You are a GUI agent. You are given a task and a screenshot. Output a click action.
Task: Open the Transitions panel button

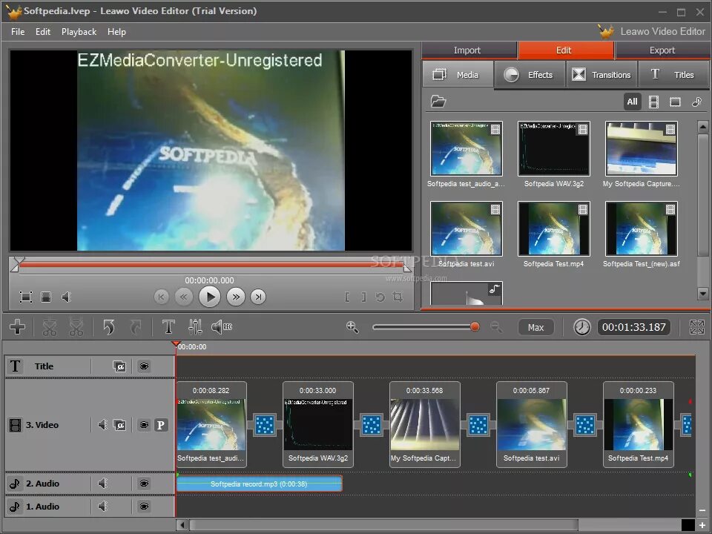tap(601, 74)
